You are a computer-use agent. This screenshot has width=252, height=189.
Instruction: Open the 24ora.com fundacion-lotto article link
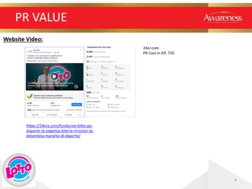(x=60, y=131)
